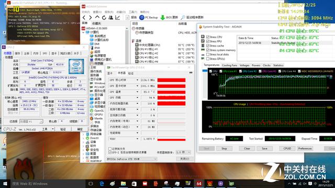Stop the stability test
Image resolution: width=335 pixels, height=188 pixels.
point(224,148)
